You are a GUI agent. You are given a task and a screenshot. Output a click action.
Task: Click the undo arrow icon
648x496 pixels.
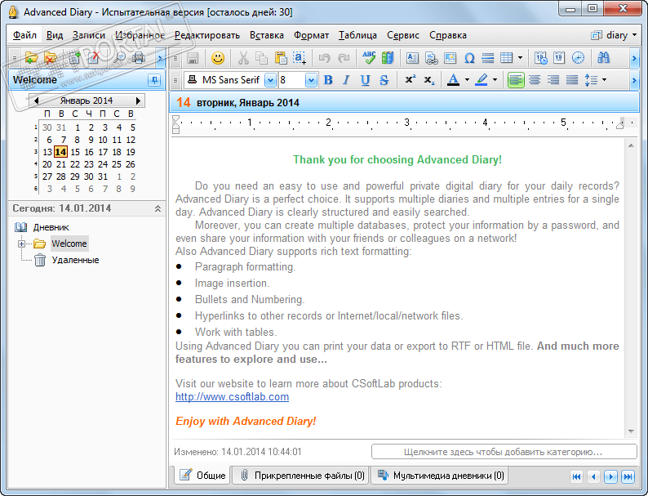325,58
